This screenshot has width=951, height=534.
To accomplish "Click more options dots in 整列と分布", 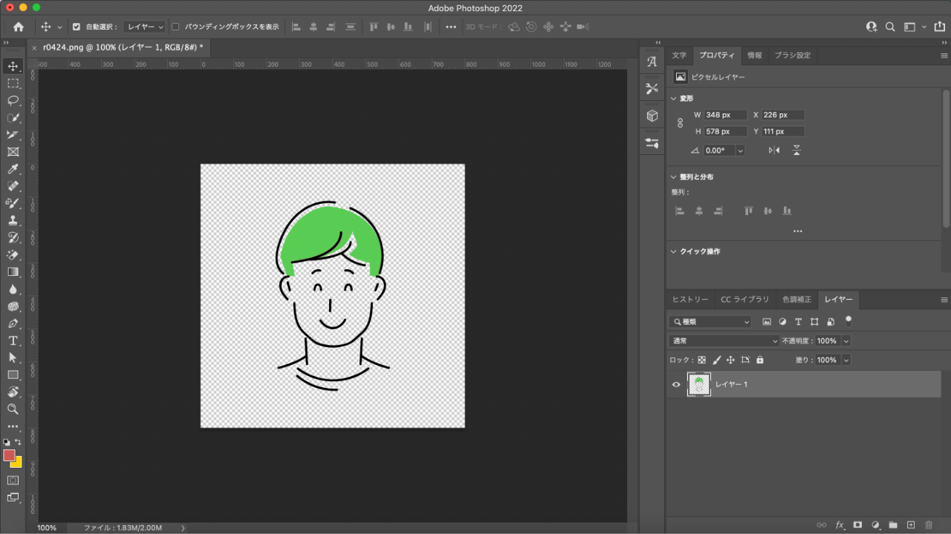I will [798, 231].
